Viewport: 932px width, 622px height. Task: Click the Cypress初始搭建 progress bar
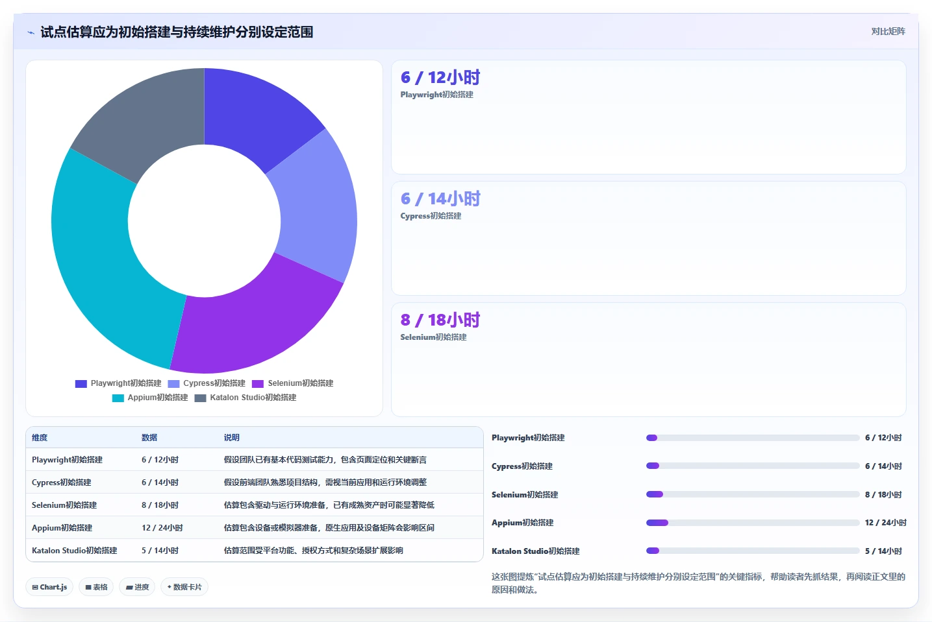tap(753, 466)
